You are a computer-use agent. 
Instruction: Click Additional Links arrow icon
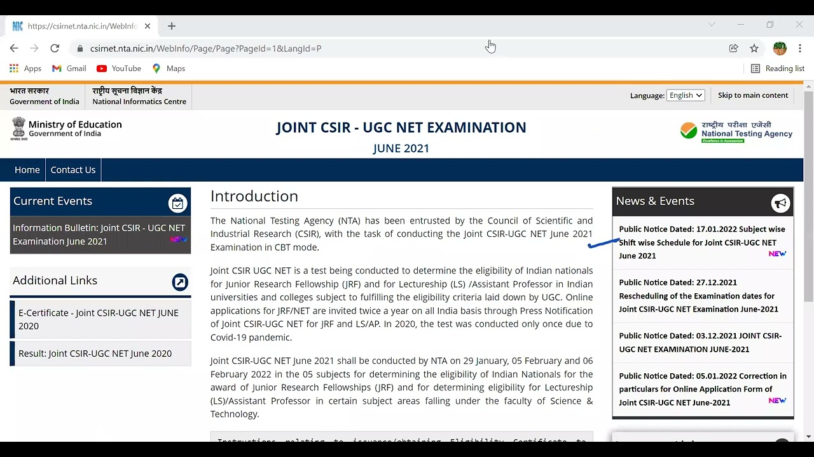[180, 282]
